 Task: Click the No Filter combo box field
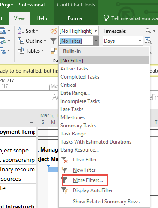coord(76,41)
